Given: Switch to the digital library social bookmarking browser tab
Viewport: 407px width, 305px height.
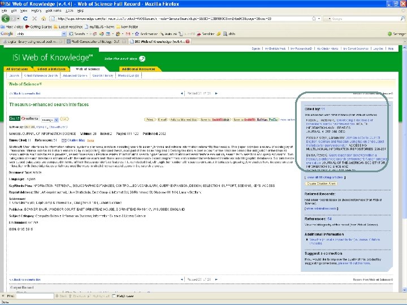Looking at the screenshot, I should [x=32, y=41].
